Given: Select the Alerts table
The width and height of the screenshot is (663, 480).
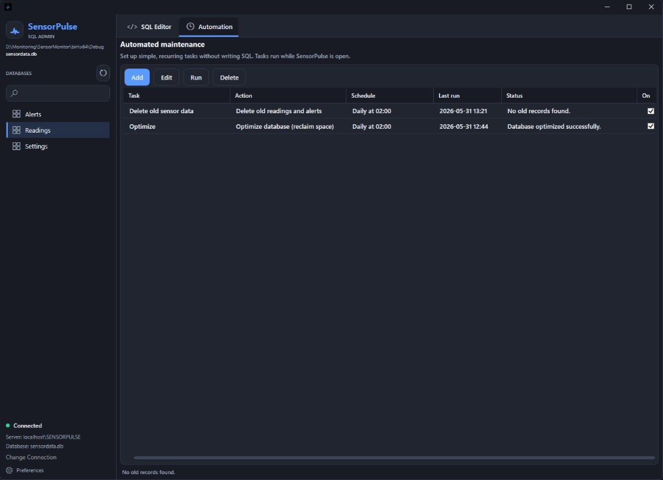Looking at the screenshot, I should pyautogui.click(x=58, y=114).
